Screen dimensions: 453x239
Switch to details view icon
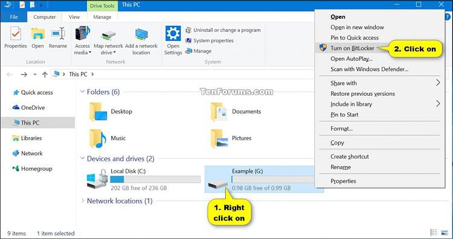(x=433, y=232)
